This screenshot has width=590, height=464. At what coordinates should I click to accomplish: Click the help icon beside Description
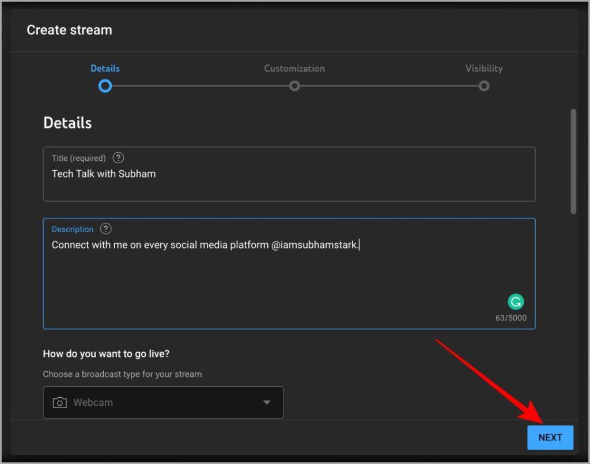click(106, 229)
